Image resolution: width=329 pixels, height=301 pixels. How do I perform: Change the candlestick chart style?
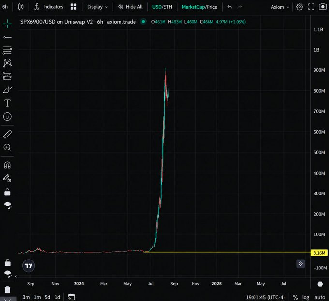20,7
